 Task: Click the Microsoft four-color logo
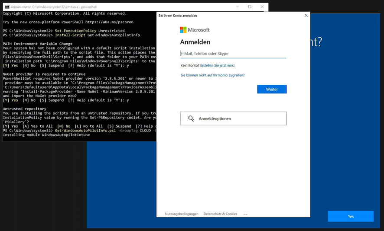183,30
